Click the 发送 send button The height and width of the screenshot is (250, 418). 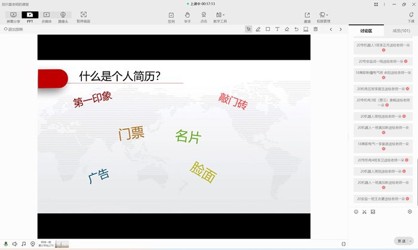(x=399, y=241)
